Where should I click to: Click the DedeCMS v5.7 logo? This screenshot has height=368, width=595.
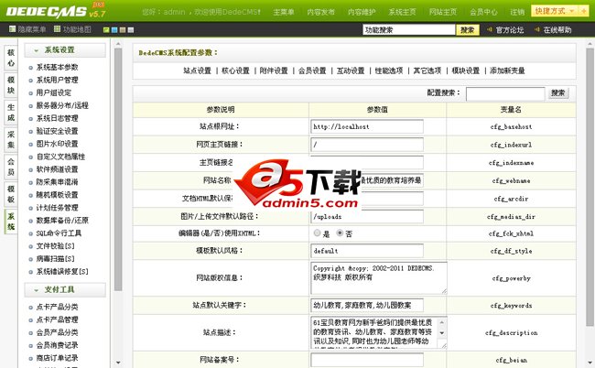(56, 11)
